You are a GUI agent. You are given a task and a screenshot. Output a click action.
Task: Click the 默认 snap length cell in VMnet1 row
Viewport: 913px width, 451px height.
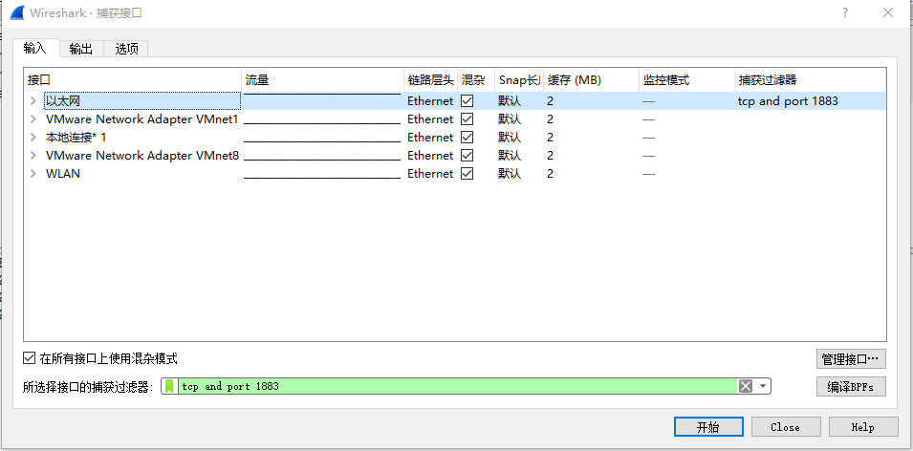click(x=510, y=119)
